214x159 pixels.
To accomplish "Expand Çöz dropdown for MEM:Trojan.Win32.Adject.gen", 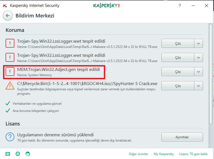I will pyautogui.click(x=198, y=71).
